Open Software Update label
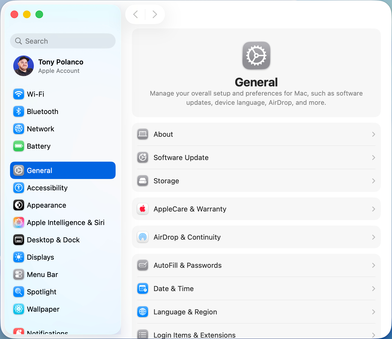This screenshot has width=392, height=339. coord(181,158)
